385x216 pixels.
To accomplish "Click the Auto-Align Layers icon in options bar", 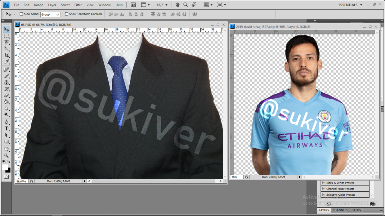I will (x=195, y=14).
